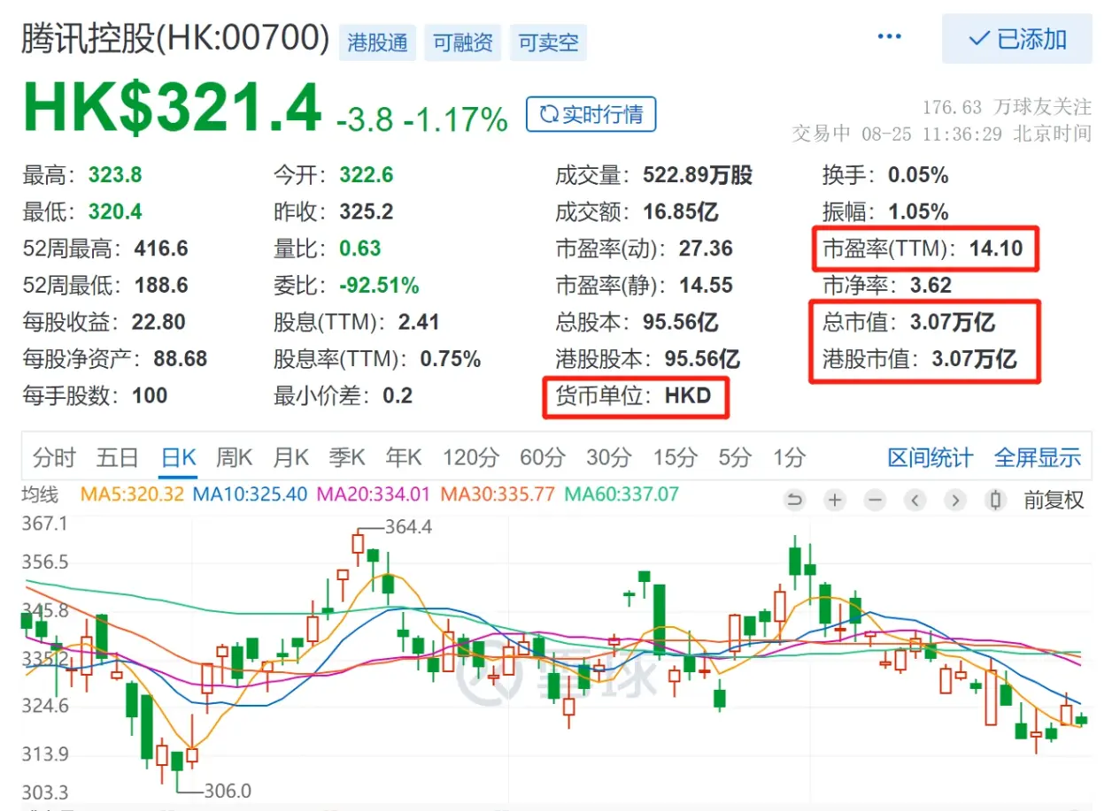Click the 可卖空 tag
Viewport: 1112px width, 811px height.
tap(548, 42)
